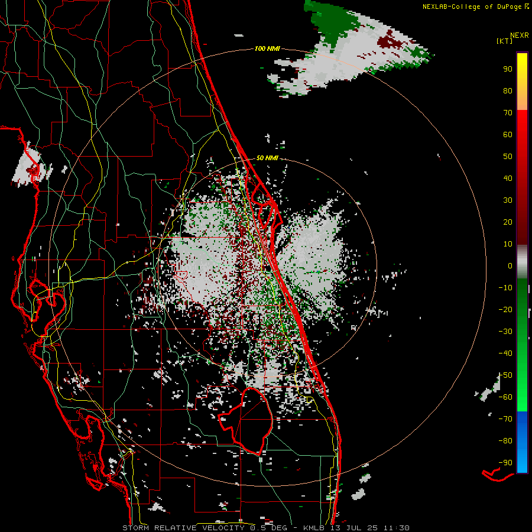Click the 0 value on velocity scale
532x532 pixels.
[510, 266]
